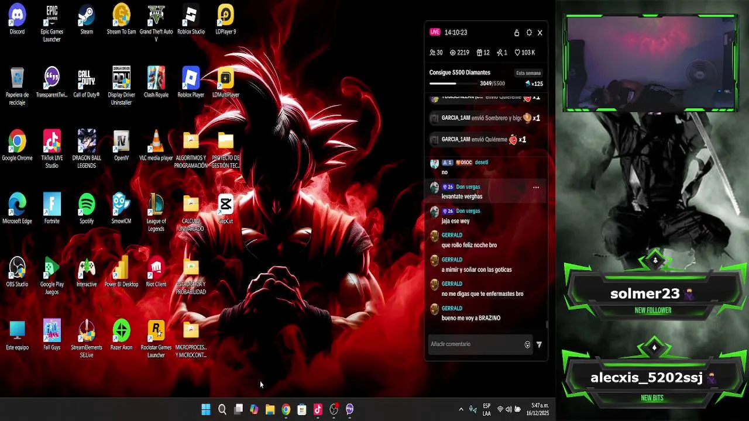749x421 pixels.
Task: Select the Interactive desktop shortcut
Action: pyautogui.click(x=87, y=272)
